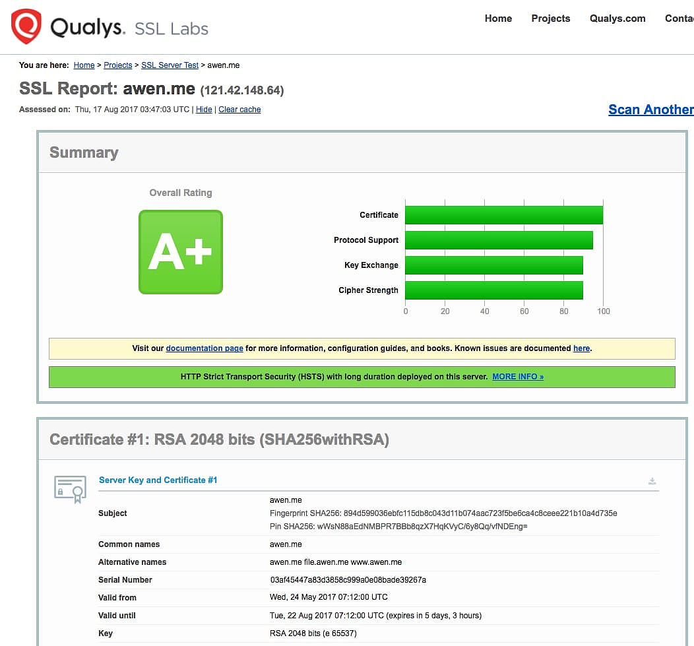Click the Key Exchange score bar
The height and width of the screenshot is (646, 694).
493,265
